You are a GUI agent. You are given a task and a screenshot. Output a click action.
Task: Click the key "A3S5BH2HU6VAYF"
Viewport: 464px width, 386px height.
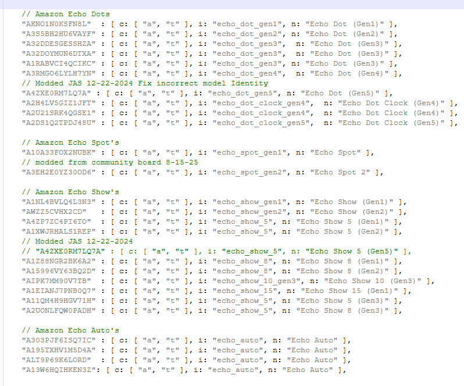tap(59, 34)
